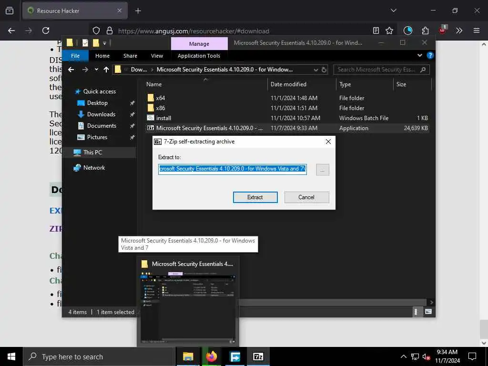488x366 pixels.
Task: Switch to large icons view layout
Action: point(428,312)
